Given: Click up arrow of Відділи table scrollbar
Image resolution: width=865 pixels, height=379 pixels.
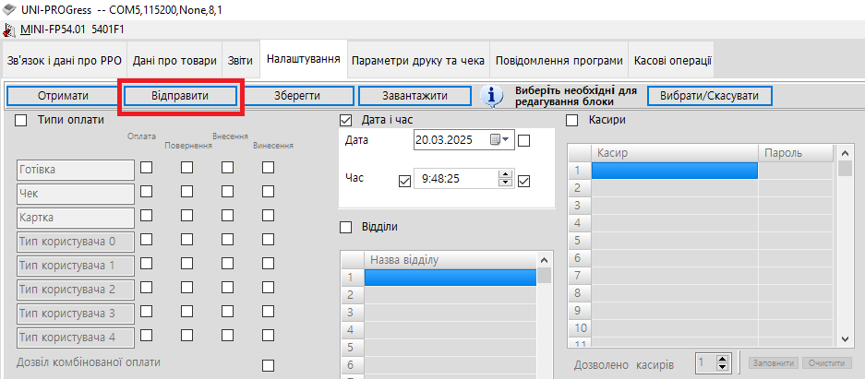Looking at the screenshot, I should tap(545, 259).
